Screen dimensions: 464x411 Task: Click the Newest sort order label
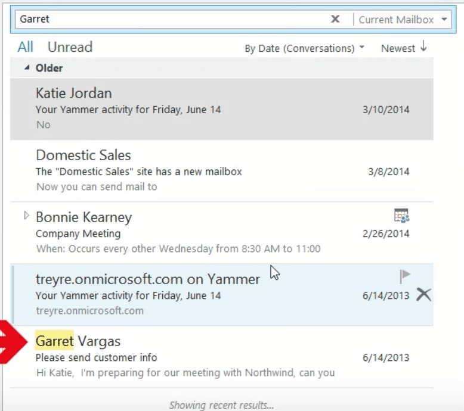(x=398, y=48)
